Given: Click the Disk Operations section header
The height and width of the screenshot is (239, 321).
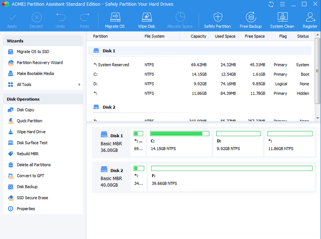Looking at the screenshot, I should (43, 99).
